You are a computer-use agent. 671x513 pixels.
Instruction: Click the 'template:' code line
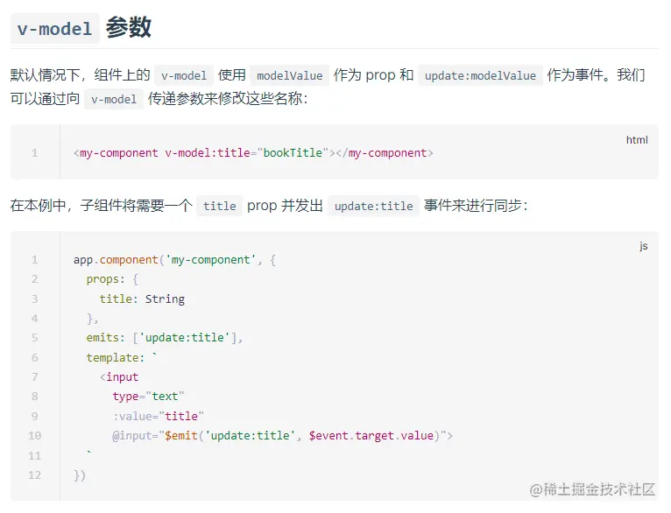122,357
